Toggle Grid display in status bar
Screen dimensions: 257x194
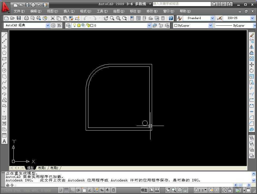click(x=66, y=190)
